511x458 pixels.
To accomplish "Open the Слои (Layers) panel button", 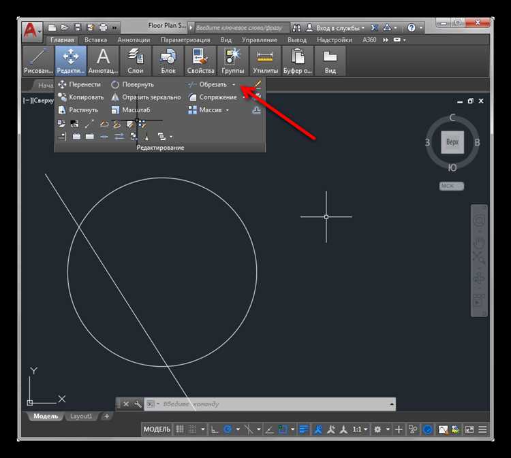I will tap(136, 61).
